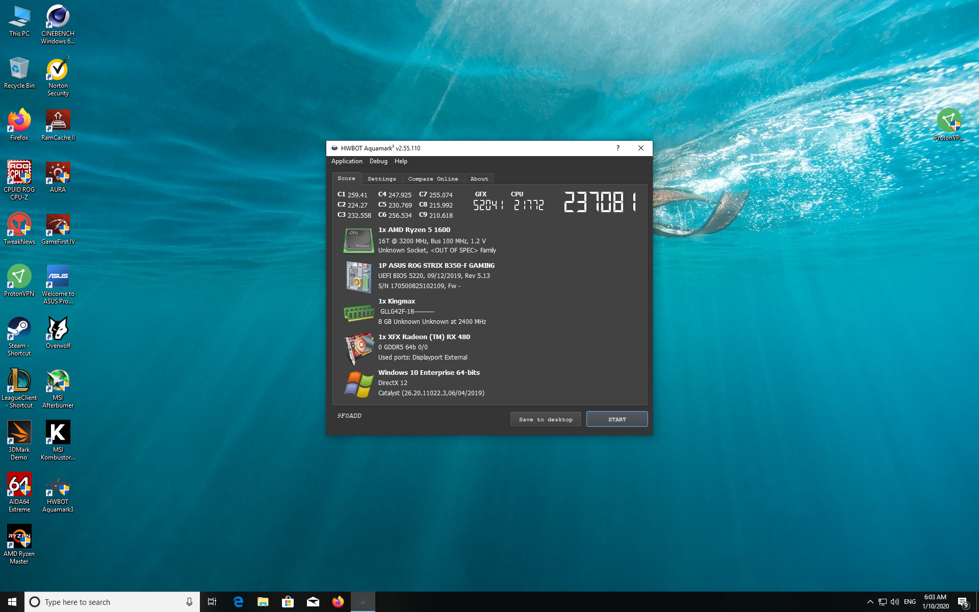This screenshot has width=979, height=612.
Task: Open File Explorer from taskbar
Action: coord(263,602)
